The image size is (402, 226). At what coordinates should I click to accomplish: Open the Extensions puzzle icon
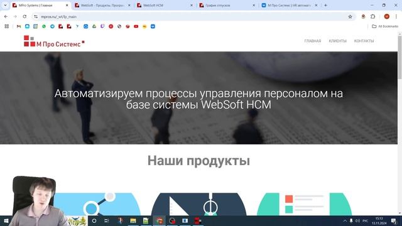tap(372, 17)
